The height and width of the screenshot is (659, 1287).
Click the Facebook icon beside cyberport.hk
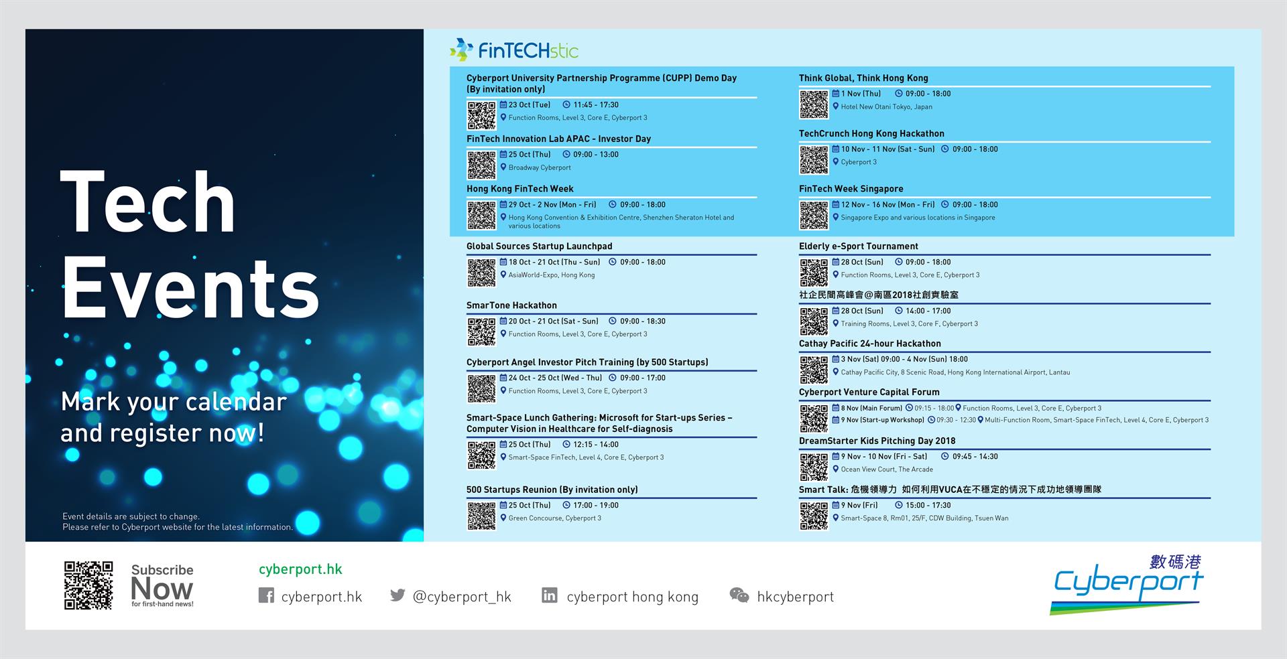point(266,595)
